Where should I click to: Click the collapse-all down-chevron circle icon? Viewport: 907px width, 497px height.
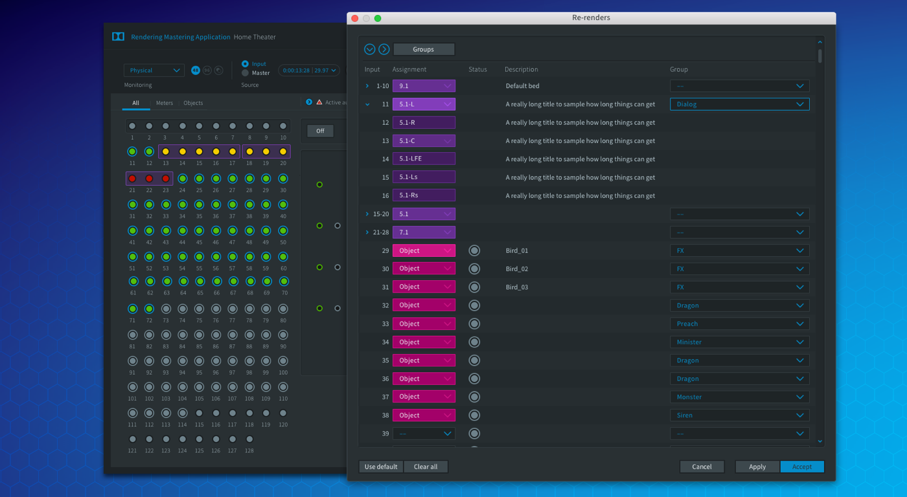[370, 49]
